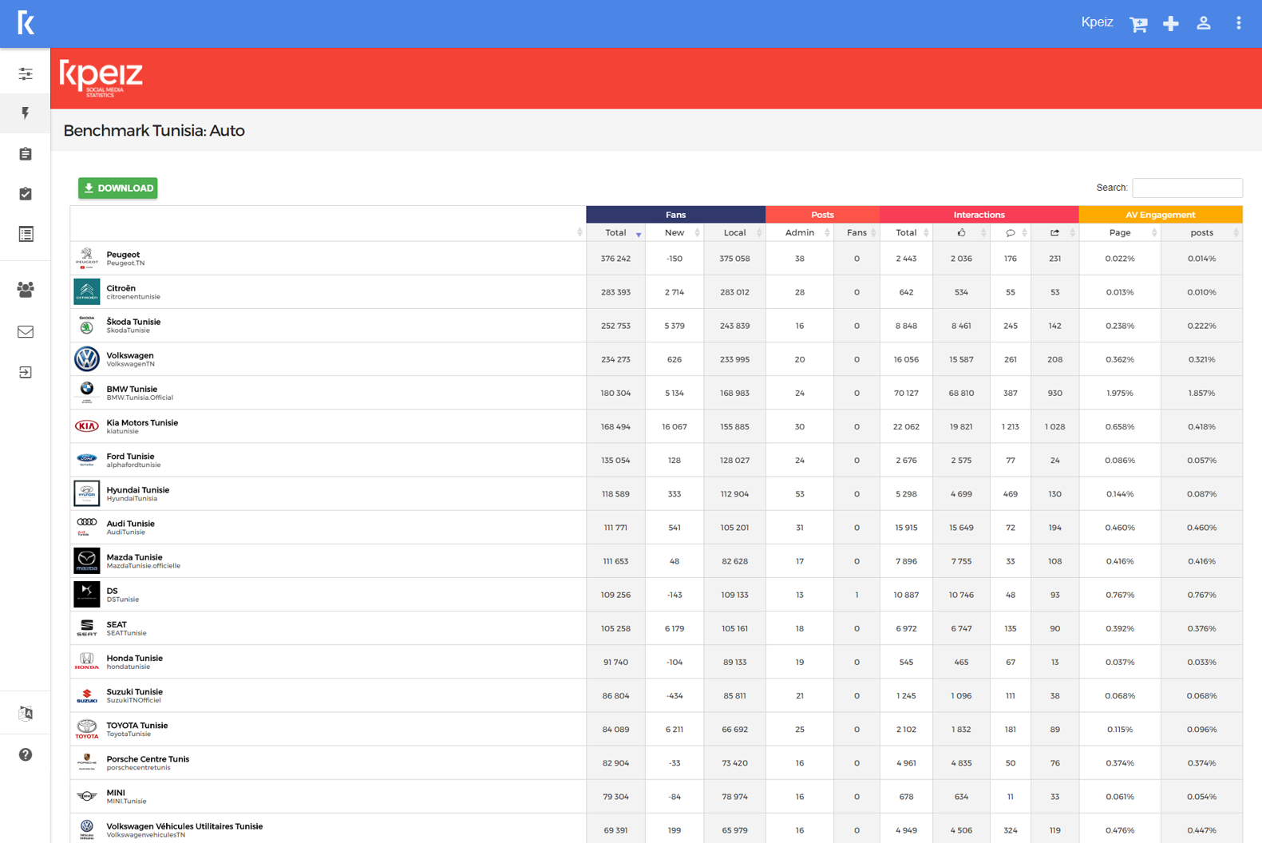The width and height of the screenshot is (1262, 843).
Task: Open the sliders settings icon in sidebar
Action: pyautogui.click(x=26, y=73)
